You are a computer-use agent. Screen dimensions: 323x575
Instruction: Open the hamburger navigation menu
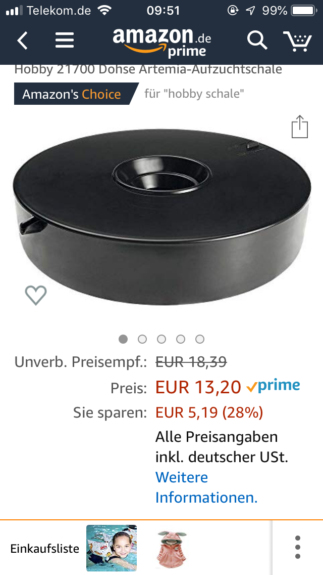pos(65,40)
